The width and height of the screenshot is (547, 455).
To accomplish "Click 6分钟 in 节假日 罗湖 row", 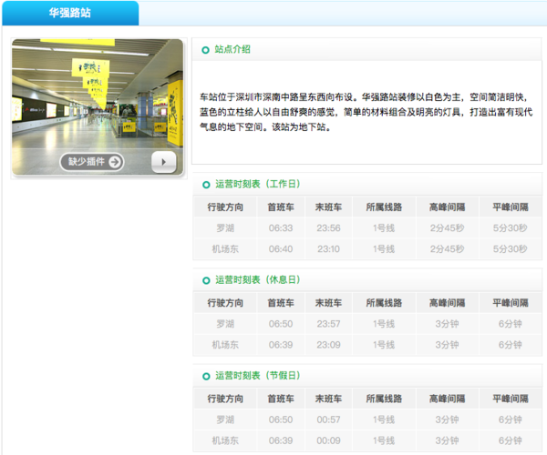I will (511, 420).
